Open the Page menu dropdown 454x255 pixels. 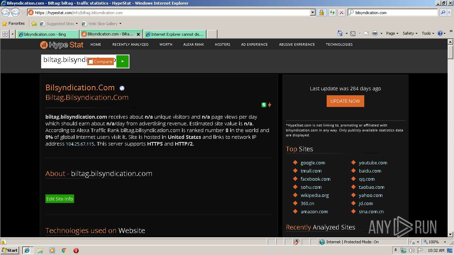(x=392, y=33)
